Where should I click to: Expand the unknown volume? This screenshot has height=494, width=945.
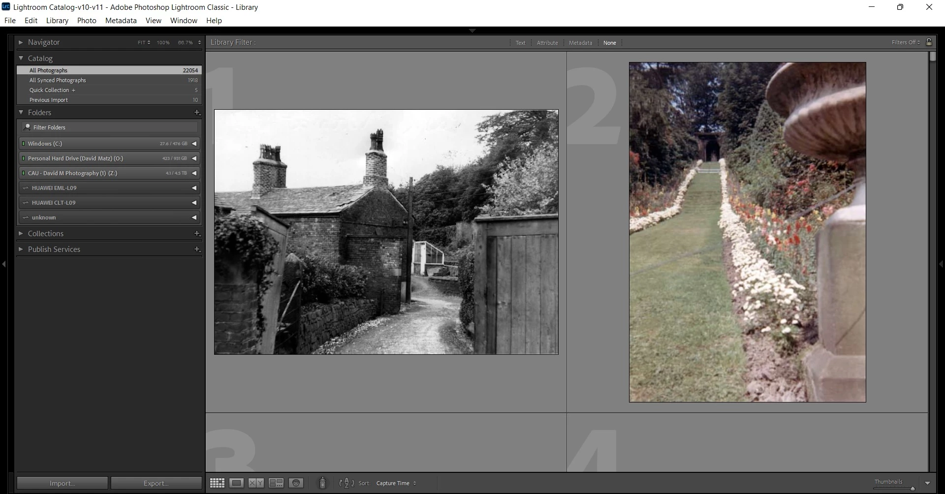coord(194,217)
